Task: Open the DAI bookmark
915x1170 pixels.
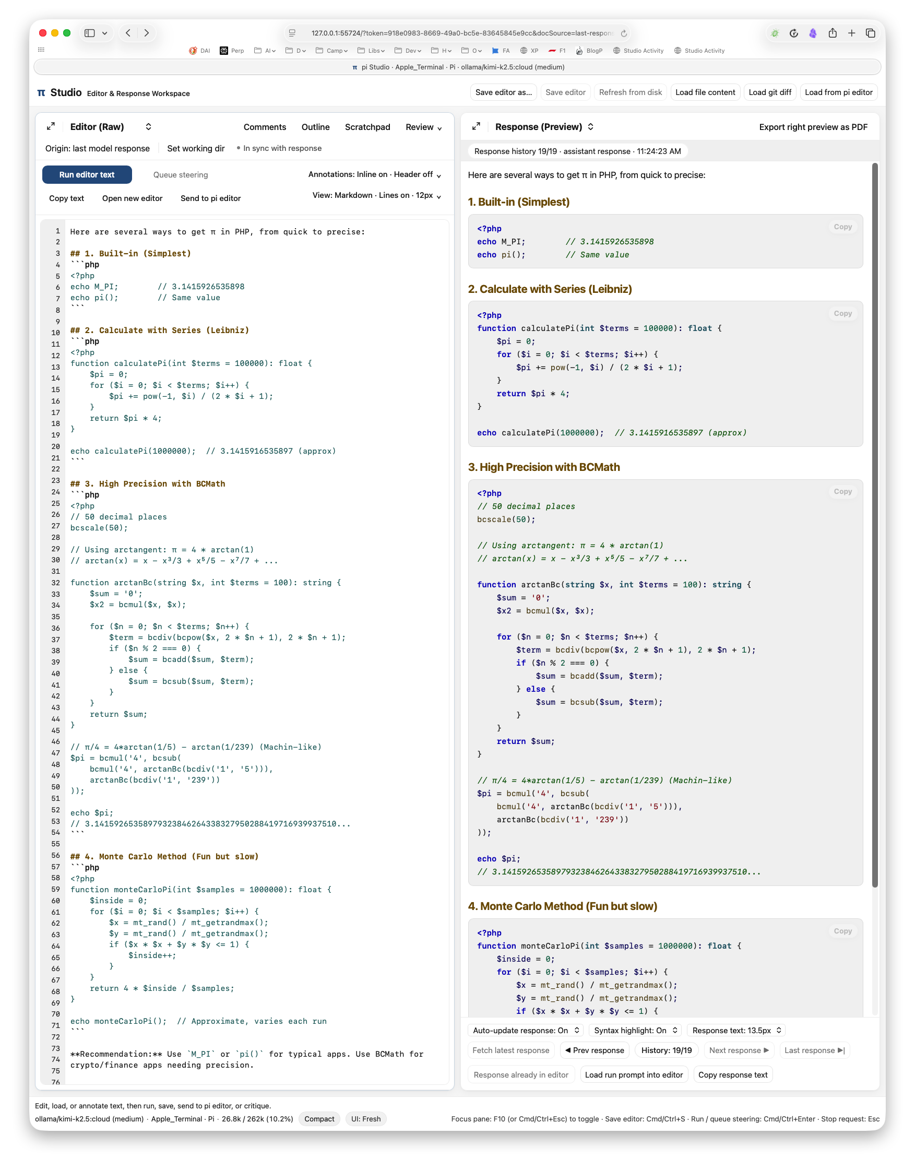Action: (x=199, y=51)
